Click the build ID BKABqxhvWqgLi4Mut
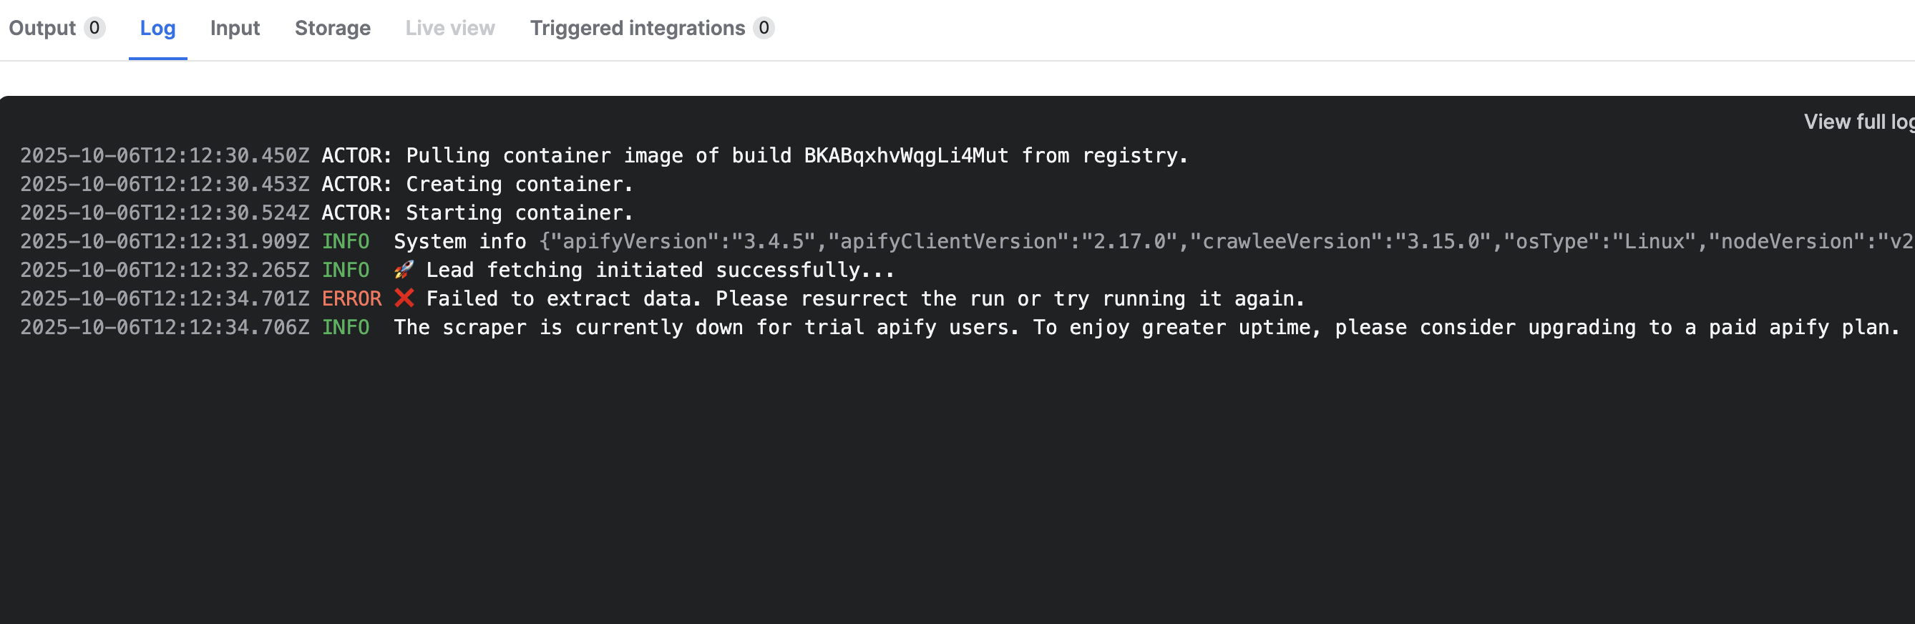 coord(905,155)
